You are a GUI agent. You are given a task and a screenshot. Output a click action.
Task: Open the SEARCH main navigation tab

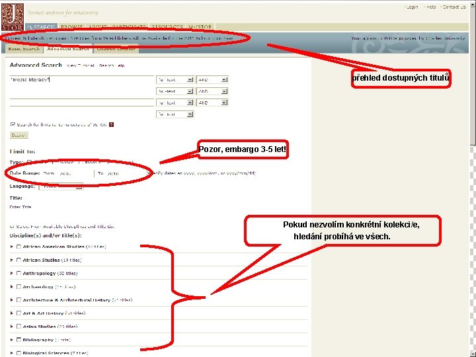tap(41, 26)
